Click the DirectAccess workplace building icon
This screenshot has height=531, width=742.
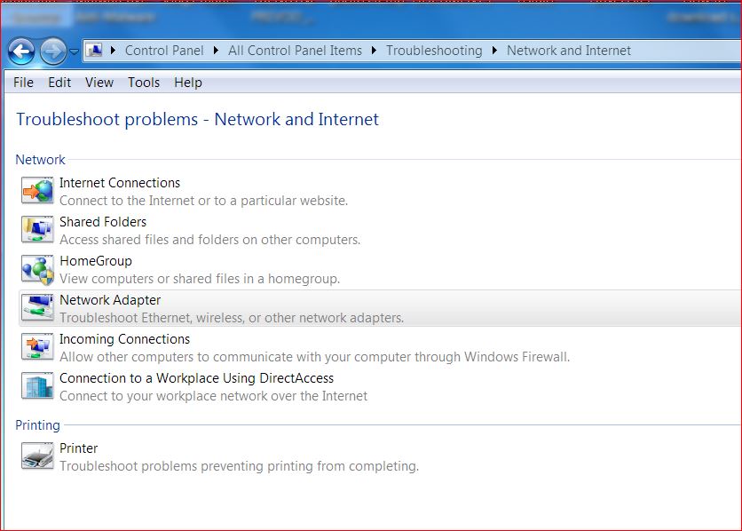pos(37,385)
